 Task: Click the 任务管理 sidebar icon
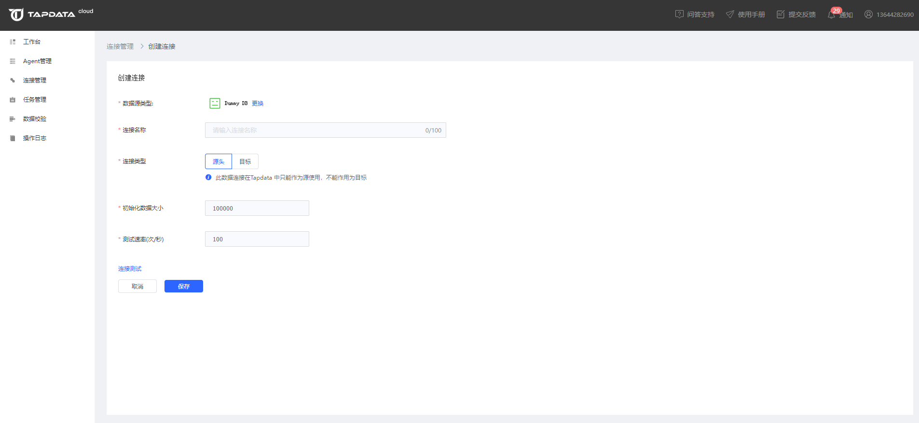(13, 100)
